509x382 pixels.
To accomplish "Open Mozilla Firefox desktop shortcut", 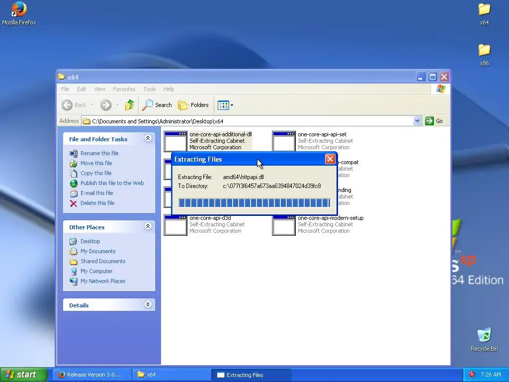I will pyautogui.click(x=19, y=13).
